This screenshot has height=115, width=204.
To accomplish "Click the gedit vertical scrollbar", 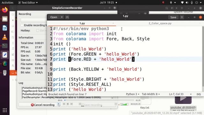I will pos(203,56).
